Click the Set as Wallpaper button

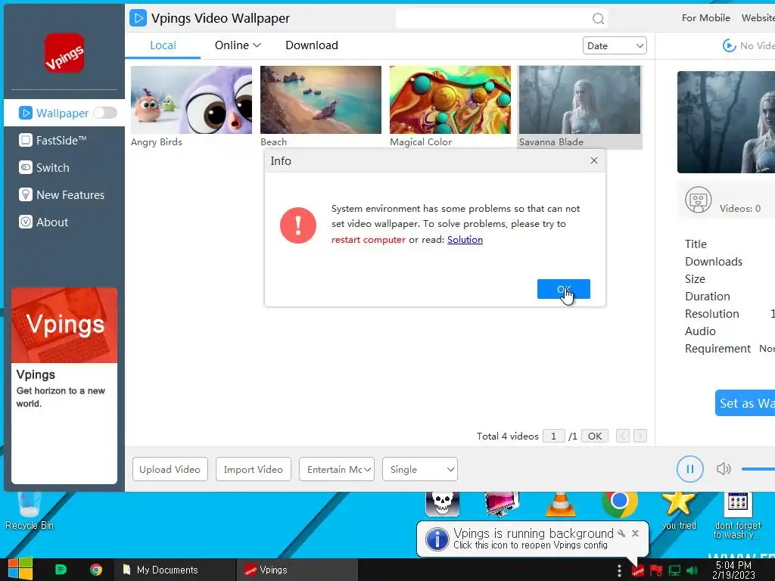click(745, 403)
